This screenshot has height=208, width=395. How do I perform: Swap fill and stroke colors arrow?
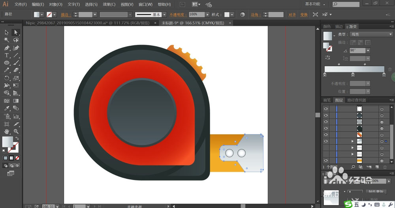pos(17,138)
